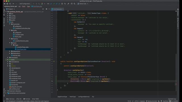Click the VCS history clock icon

(62, 4)
